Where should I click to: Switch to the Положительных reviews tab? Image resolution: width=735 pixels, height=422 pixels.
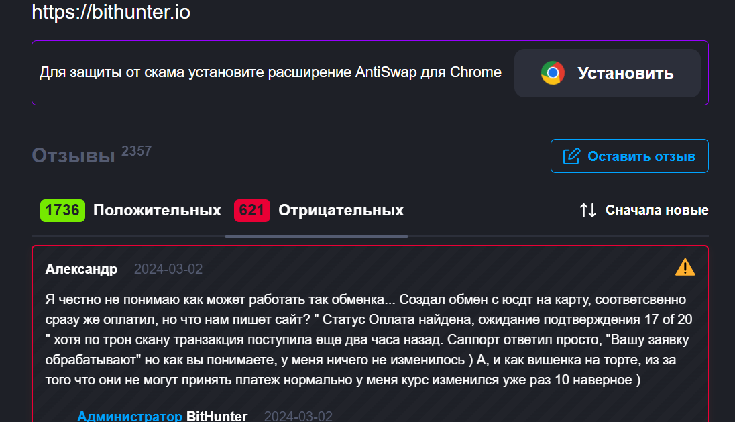(131, 210)
